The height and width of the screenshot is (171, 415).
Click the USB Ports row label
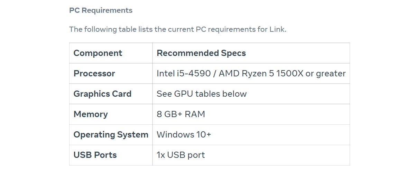tap(95, 155)
